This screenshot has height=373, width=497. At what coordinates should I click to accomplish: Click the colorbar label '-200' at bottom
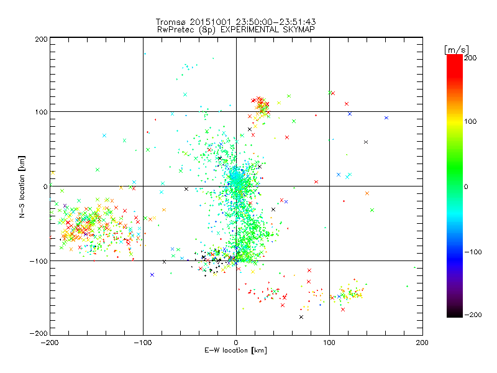pos(473,315)
